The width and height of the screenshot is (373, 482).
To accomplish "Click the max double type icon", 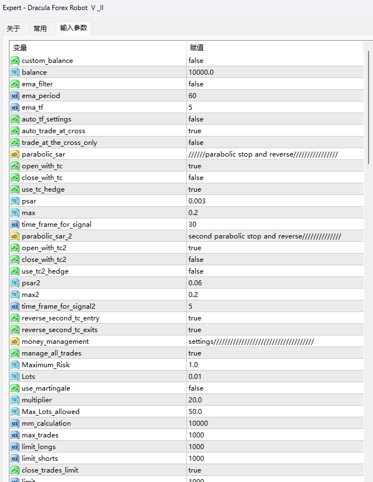I will point(15,213).
